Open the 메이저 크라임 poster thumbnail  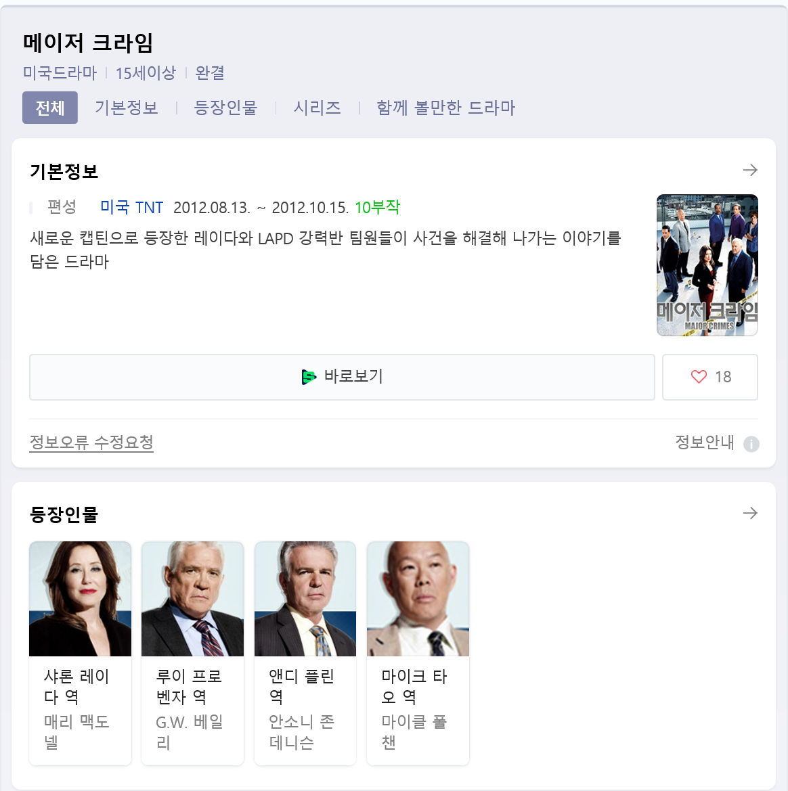707,265
